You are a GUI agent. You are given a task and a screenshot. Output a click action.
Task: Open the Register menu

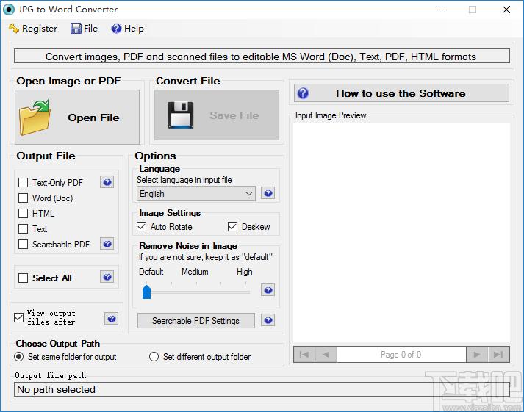click(33, 29)
